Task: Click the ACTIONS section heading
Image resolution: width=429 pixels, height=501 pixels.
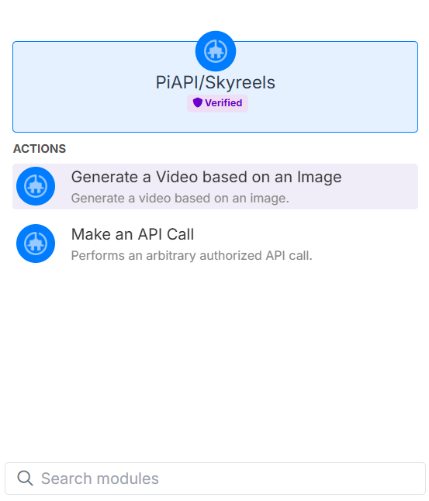Action: pos(40,149)
